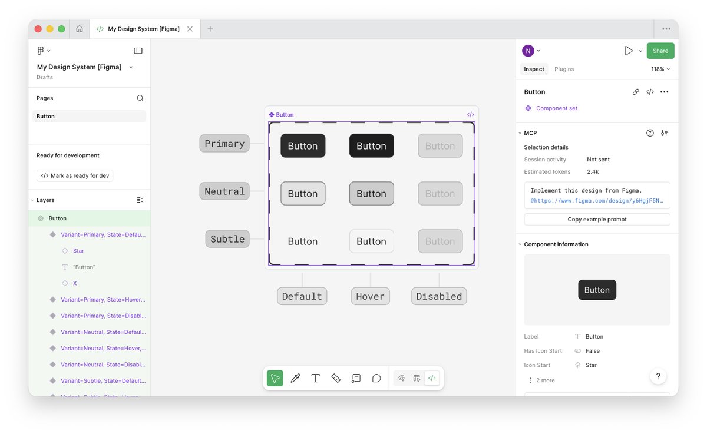Open the play options dropdown arrow

pos(640,51)
